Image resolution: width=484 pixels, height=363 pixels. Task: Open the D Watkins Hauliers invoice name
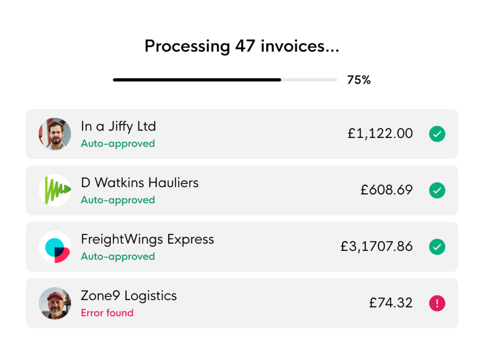[140, 183]
